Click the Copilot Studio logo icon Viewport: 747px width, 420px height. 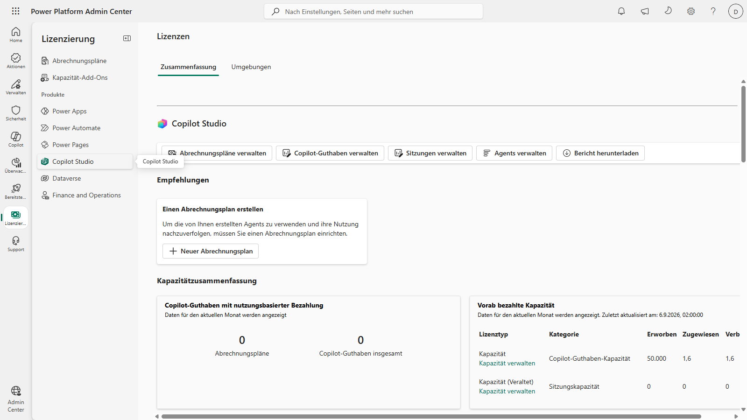pos(162,124)
